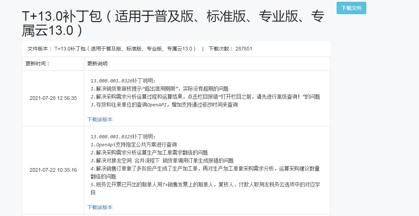
Task: Select the 更新时间 column header
Action: coord(38,64)
